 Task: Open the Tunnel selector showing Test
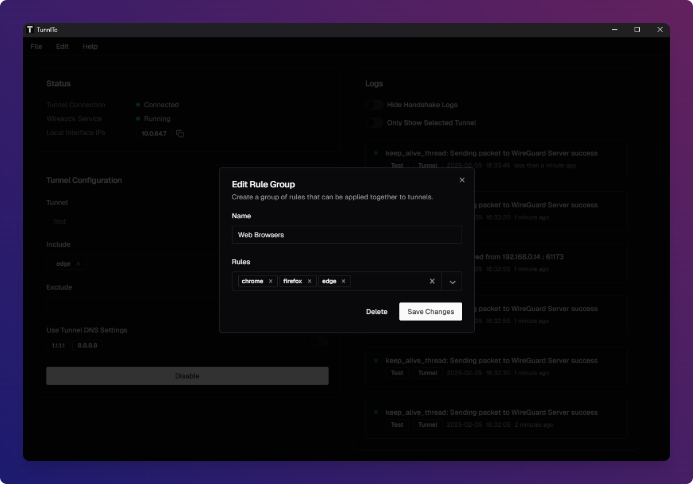pos(187,221)
